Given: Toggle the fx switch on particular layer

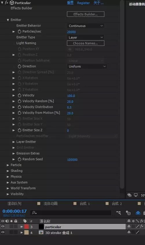Looking at the screenshot, I should pyautogui.click(x=142, y=226).
